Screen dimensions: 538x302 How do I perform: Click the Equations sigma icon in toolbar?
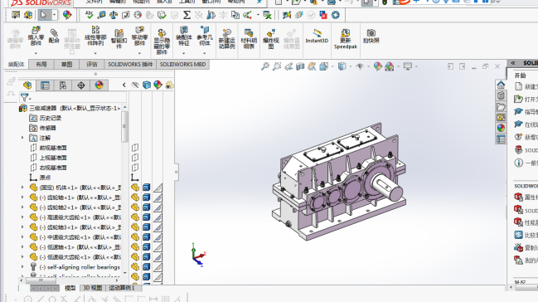click(187, 15)
